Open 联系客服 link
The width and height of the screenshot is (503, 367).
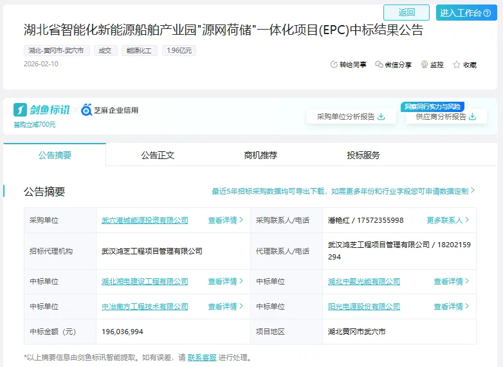(202, 357)
